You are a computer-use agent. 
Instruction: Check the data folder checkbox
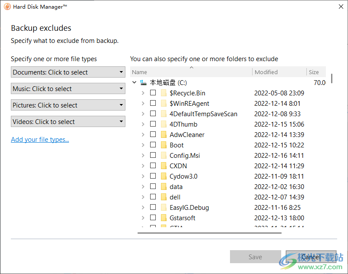click(153, 186)
